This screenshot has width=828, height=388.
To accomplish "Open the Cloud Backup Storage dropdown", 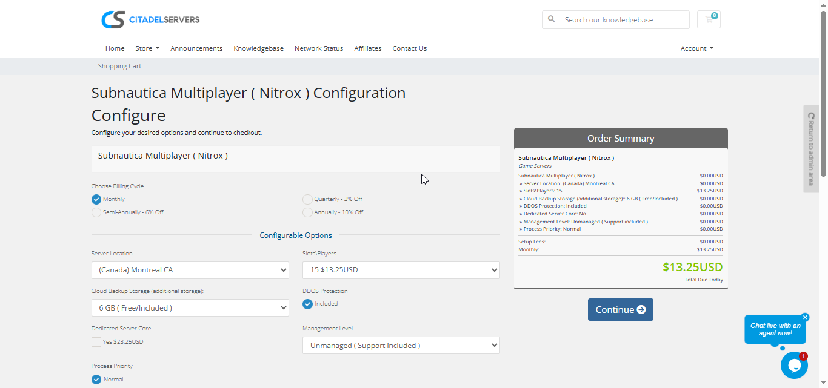I will pos(190,308).
